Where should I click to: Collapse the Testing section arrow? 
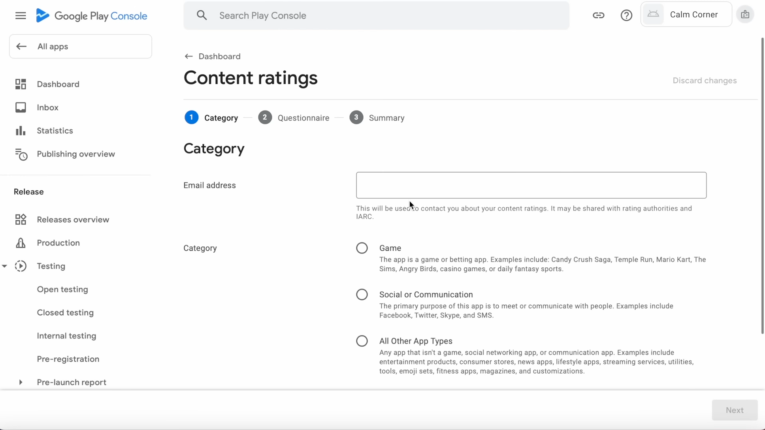click(5, 266)
